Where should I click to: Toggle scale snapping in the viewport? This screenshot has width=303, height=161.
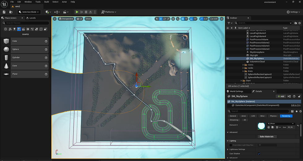click(201, 19)
